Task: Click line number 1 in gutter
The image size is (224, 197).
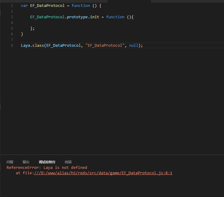Action: tap(12, 6)
